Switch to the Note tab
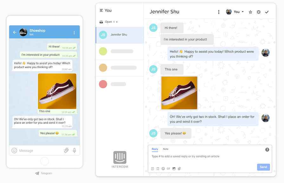 click(x=165, y=149)
